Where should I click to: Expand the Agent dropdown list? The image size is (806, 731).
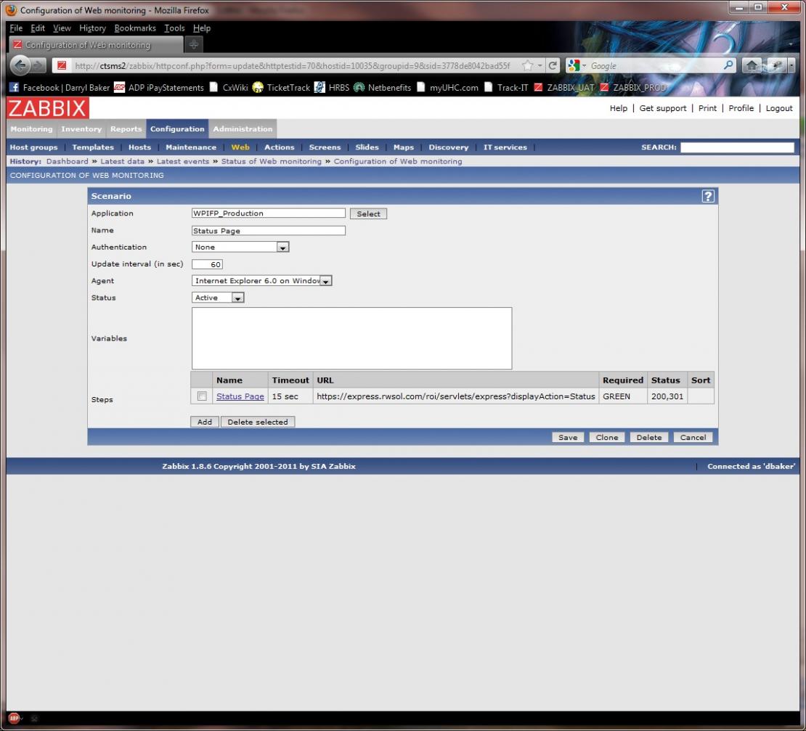click(261, 280)
